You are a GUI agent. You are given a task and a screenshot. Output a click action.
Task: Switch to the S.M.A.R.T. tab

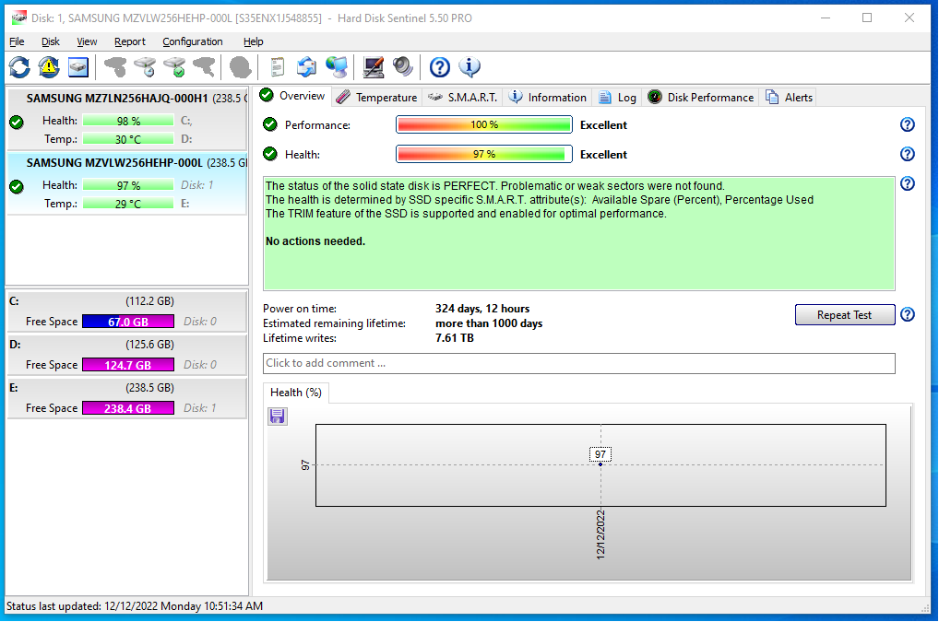(x=462, y=98)
